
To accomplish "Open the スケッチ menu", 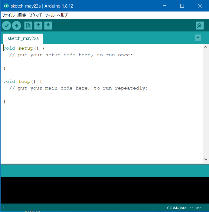I will point(35,15).
